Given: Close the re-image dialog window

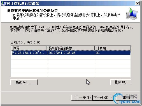Looking at the screenshot, I should (138, 3).
